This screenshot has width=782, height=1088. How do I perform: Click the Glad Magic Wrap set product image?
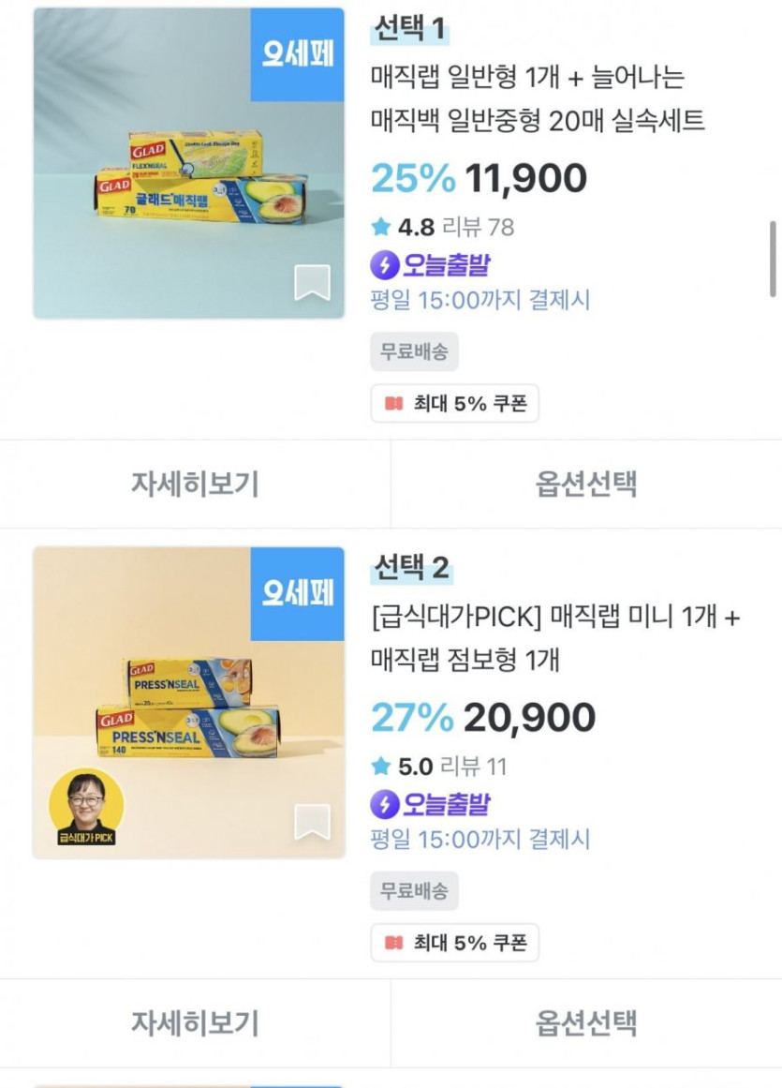click(x=187, y=164)
